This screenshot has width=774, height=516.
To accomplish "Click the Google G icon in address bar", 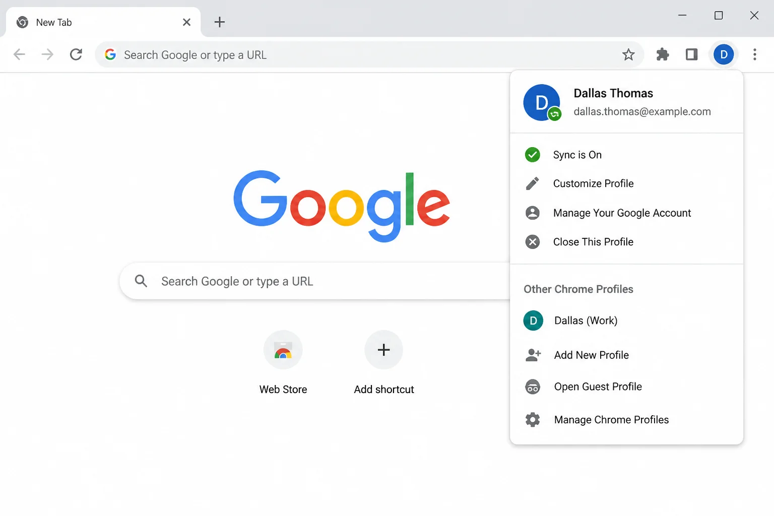I will pos(110,54).
